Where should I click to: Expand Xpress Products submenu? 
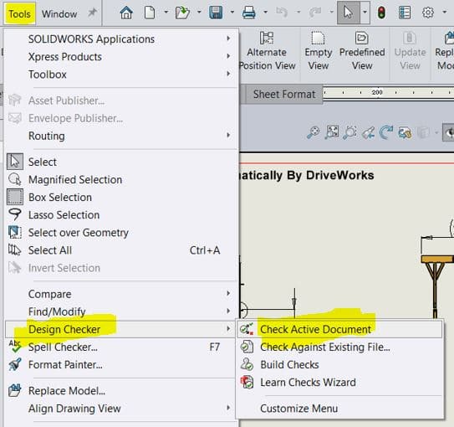tap(121, 57)
